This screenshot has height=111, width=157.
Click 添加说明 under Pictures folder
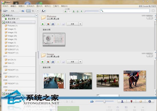click(47, 30)
